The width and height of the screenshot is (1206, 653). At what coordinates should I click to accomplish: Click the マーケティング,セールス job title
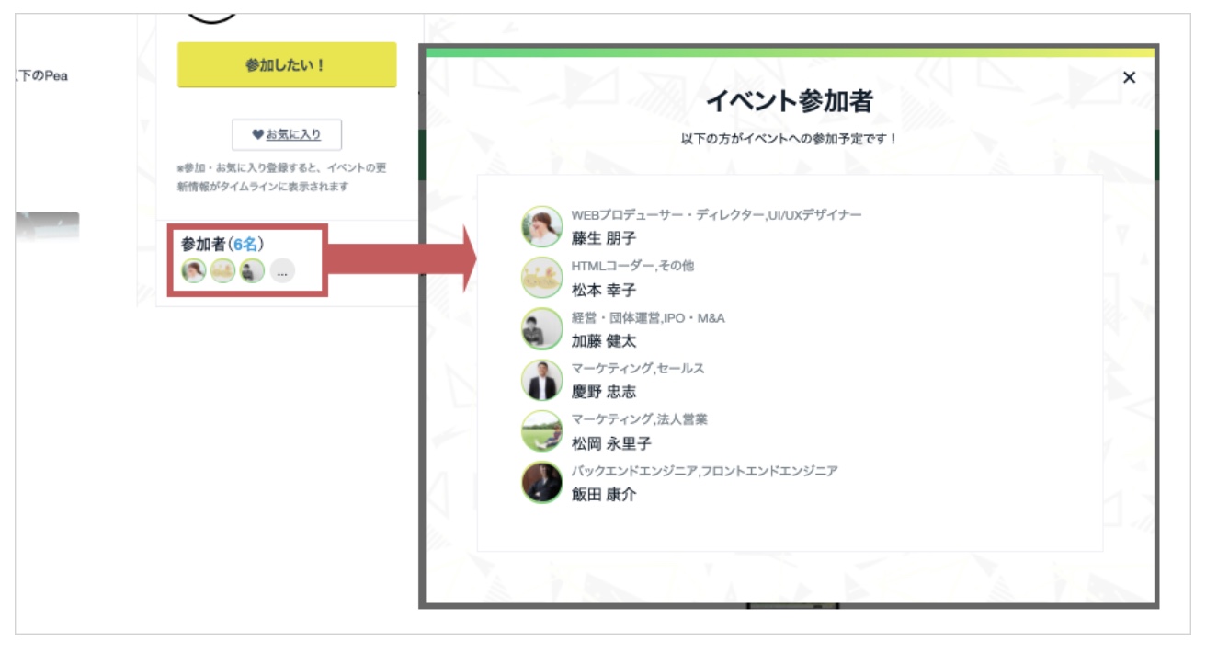click(638, 368)
